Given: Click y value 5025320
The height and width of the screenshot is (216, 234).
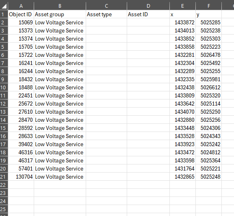Looking at the screenshot, I should 209,95.
